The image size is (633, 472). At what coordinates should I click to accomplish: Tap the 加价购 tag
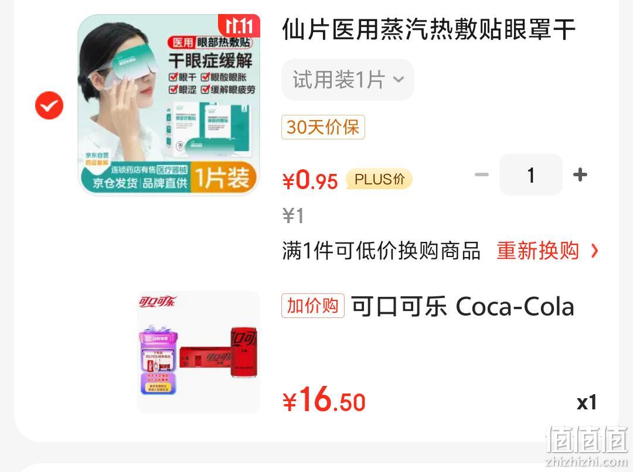(313, 306)
